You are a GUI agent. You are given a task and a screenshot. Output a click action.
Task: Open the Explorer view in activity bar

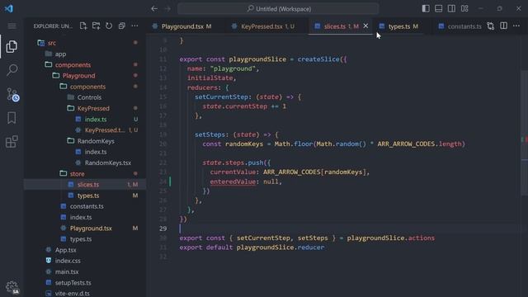[12, 46]
